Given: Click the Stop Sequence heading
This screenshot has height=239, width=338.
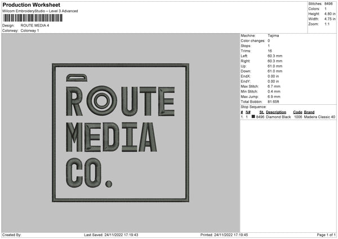Looking at the screenshot, I should tap(253, 107).
